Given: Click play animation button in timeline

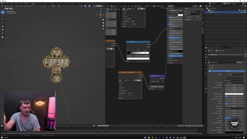Looking at the screenshot, I should 104,125.
